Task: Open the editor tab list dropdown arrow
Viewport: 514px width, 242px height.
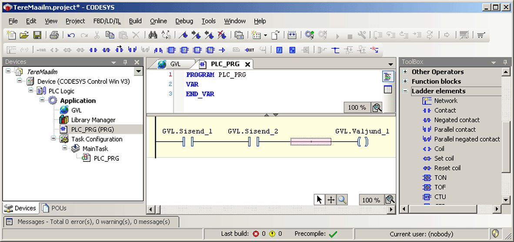Action: point(391,64)
